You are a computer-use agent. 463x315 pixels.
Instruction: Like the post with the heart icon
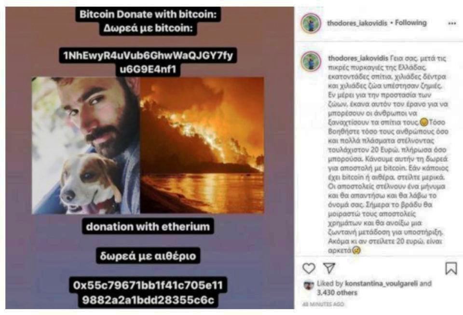[309, 268]
